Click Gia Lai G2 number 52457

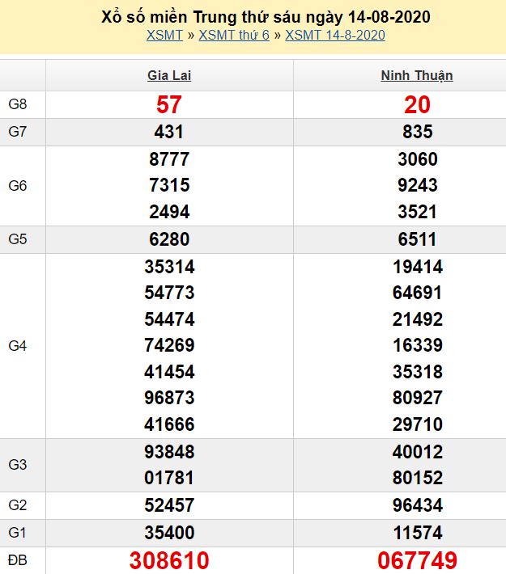coord(169,505)
